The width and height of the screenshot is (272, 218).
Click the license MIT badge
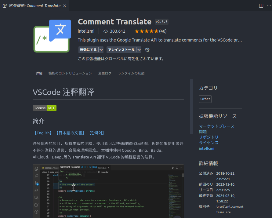(45, 108)
